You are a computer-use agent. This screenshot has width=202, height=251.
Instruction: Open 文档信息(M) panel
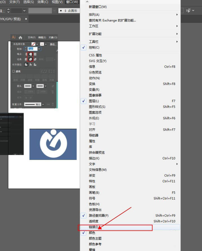pyautogui.click(x=130, y=170)
